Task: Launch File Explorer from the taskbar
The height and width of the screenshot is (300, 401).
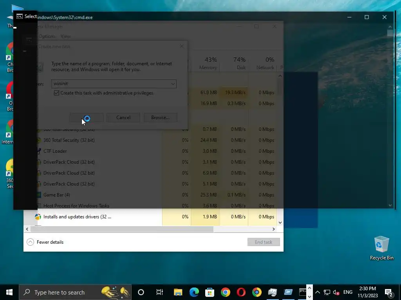Action: point(178,292)
